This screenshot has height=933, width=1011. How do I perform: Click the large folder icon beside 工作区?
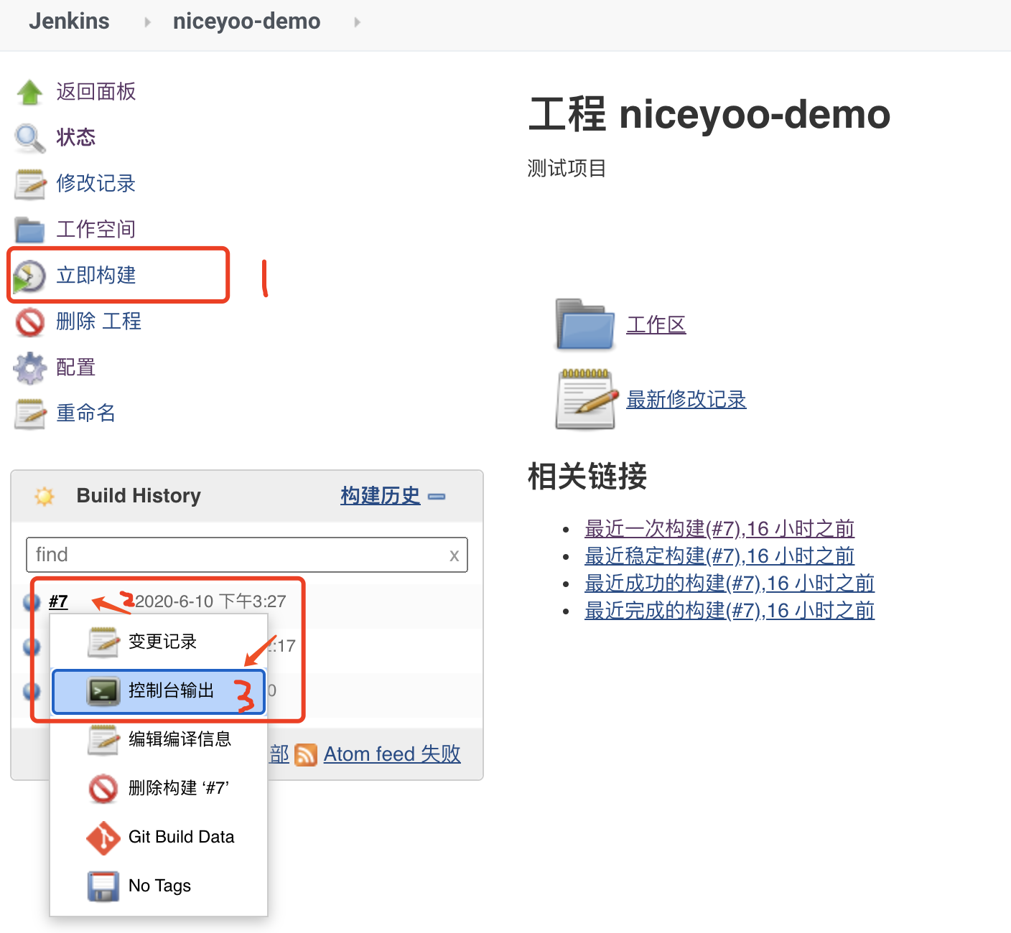585,324
